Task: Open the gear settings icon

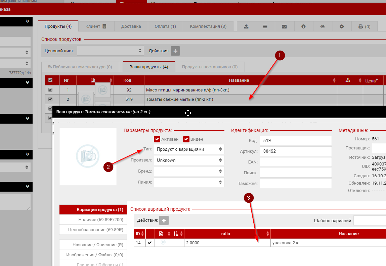Action: (x=342, y=26)
